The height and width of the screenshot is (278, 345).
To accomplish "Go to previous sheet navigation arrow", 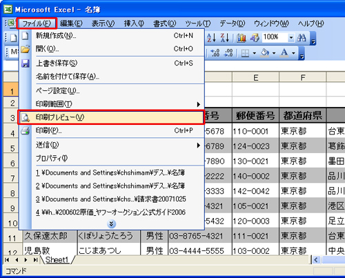I will [x=17, y=260].
